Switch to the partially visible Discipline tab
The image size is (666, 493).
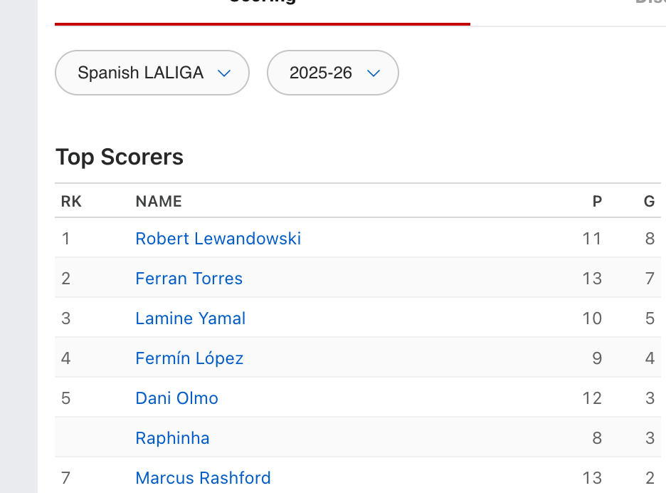pyautogui.click(x=650, y=4)
